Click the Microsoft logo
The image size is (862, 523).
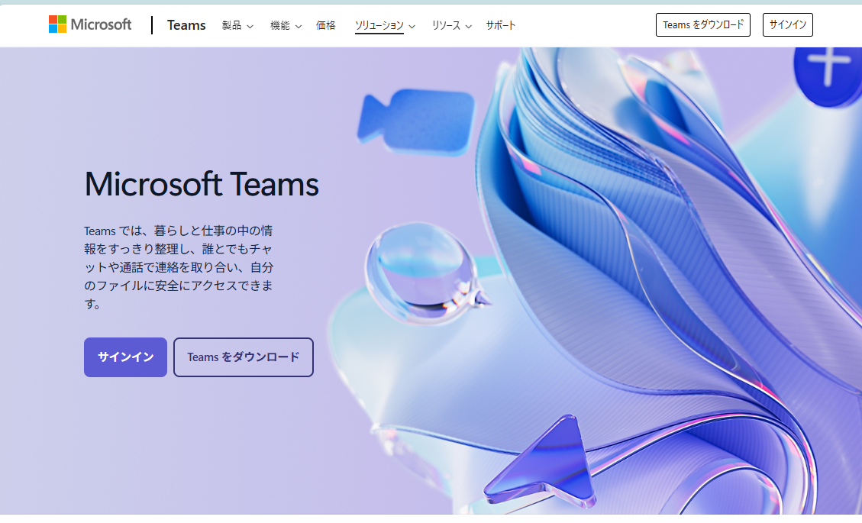(x=90, y=24)
